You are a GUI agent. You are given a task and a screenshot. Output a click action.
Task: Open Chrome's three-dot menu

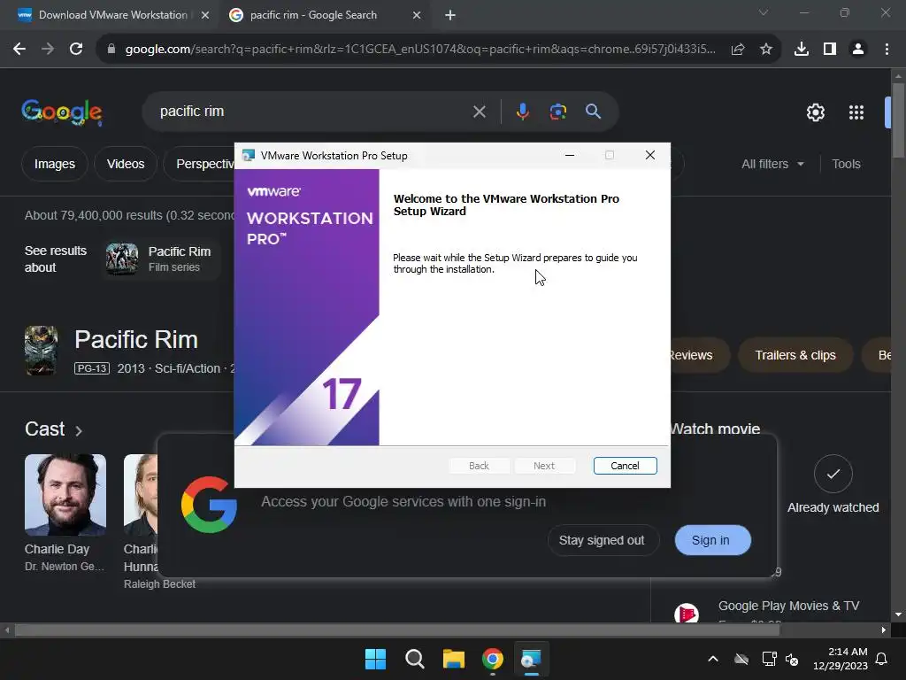(x=887, y=50)
